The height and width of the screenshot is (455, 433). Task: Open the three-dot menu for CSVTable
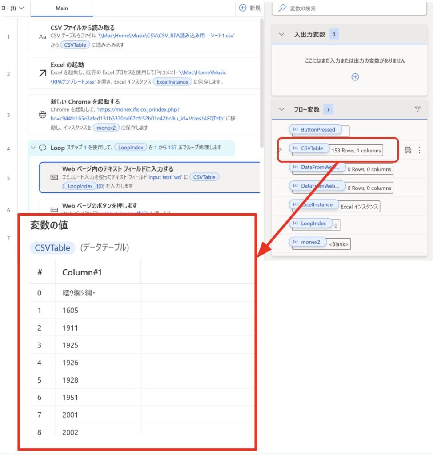(x=419, y=150)
